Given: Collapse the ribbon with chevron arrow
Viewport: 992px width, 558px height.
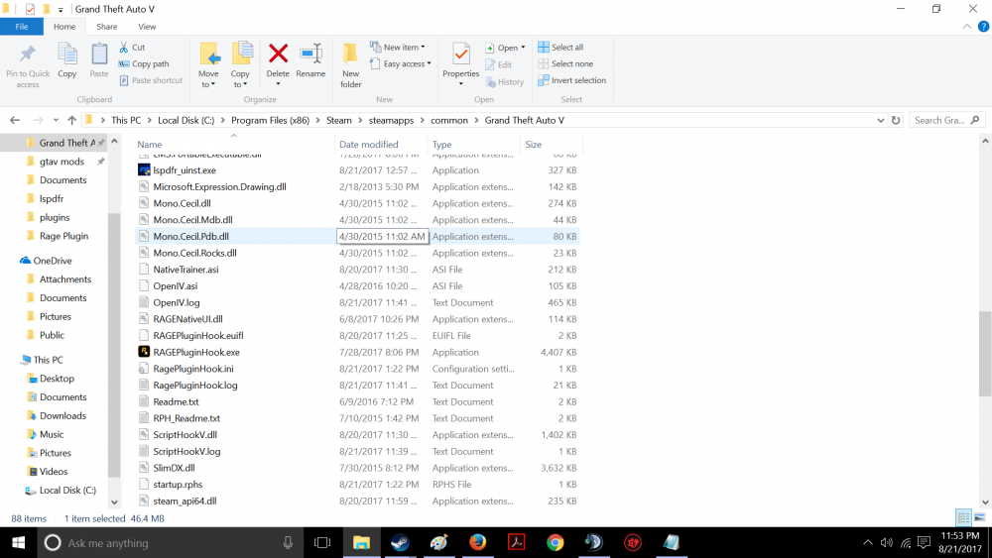Looking at the screenshot, I should click(x=966, y=27).
